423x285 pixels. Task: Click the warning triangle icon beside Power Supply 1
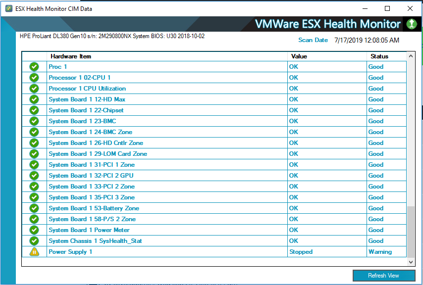tap(34, 252)
